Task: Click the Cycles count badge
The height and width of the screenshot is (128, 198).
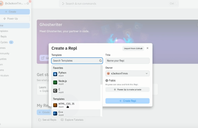Action: point(11,42)
